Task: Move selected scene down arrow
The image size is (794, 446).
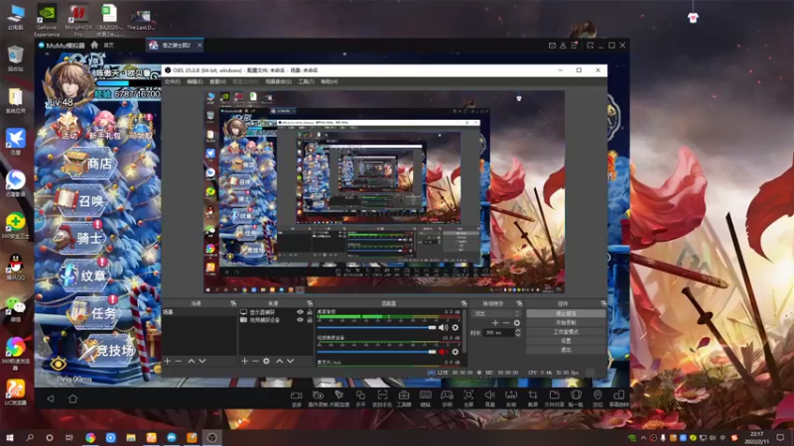Action: pyautogui.click(x=202, y=361)
